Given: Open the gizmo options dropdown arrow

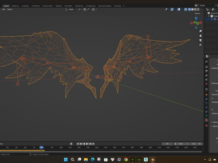Looking at the screenshot, I should pyautogui.click(x=175, y=10).
